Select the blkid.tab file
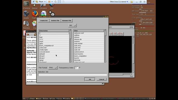This screenshot has width=178, height=100. click(89, 60)
